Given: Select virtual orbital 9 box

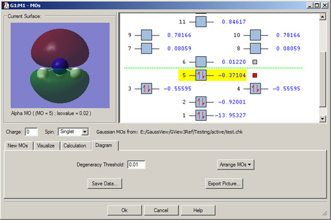Looking at the screenshot, I should 147,36.
